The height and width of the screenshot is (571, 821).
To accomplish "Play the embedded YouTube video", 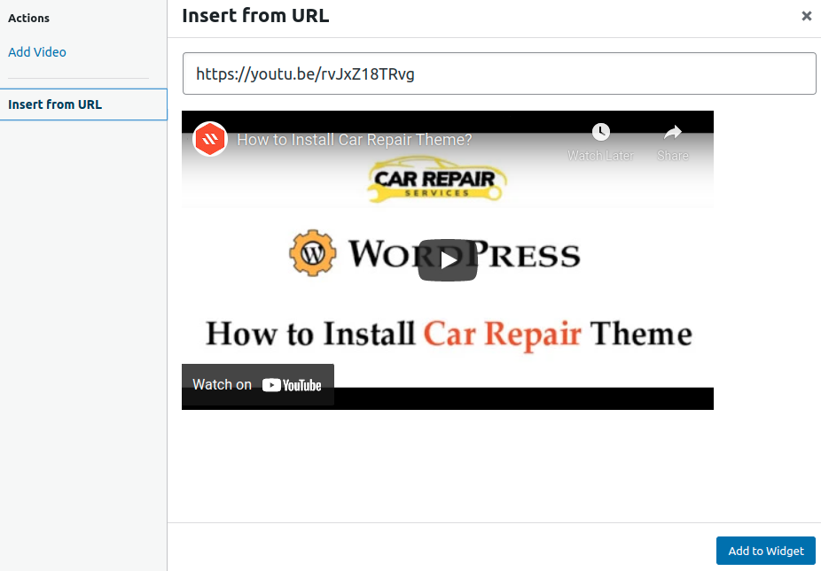I will (x=447, y=260).
